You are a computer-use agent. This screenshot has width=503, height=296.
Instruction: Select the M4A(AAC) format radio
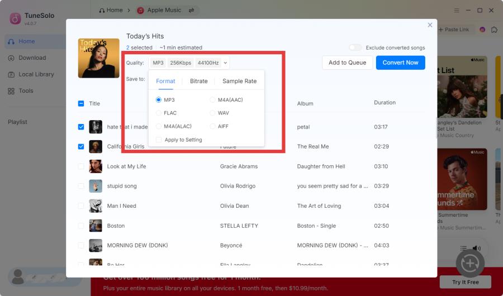[x=212, y=100]
